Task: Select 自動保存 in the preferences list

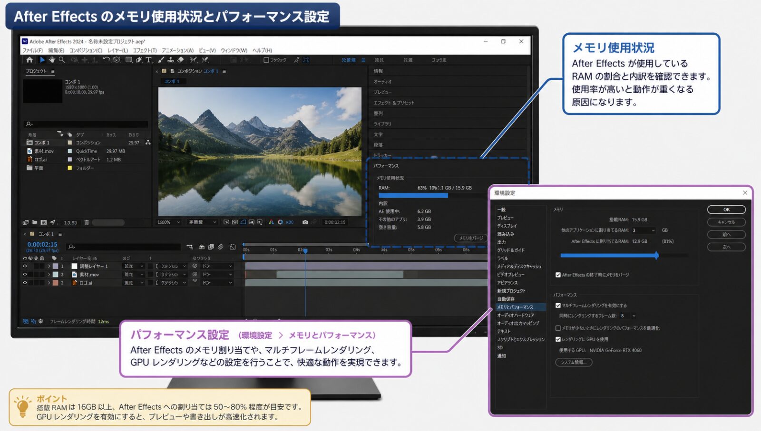Action: pyautogui.click(x=506, y=299)
